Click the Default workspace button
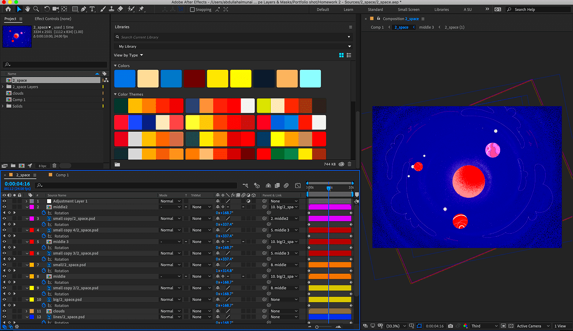573x331 pixels. (x=323, y=9)
